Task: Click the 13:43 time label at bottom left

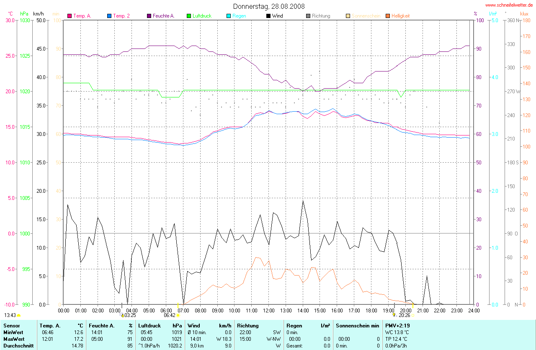Action: [x=10, y=315]
